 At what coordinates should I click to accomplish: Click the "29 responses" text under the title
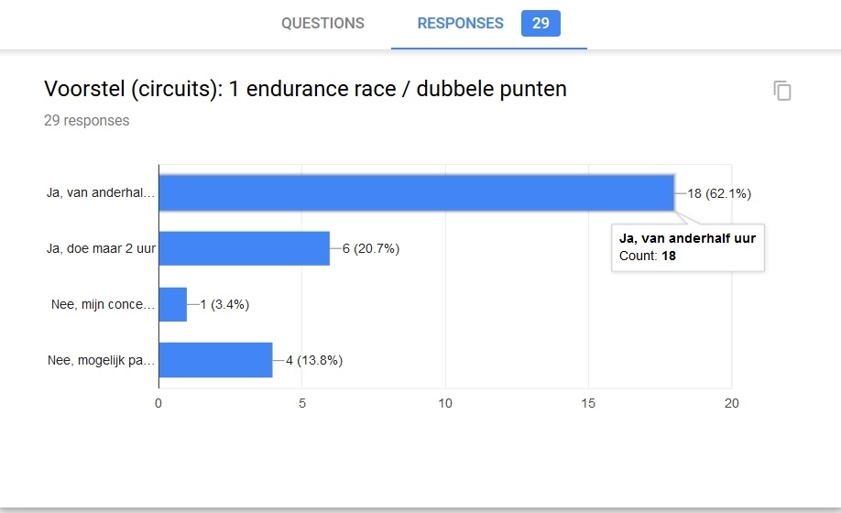[x=87, y=120]
